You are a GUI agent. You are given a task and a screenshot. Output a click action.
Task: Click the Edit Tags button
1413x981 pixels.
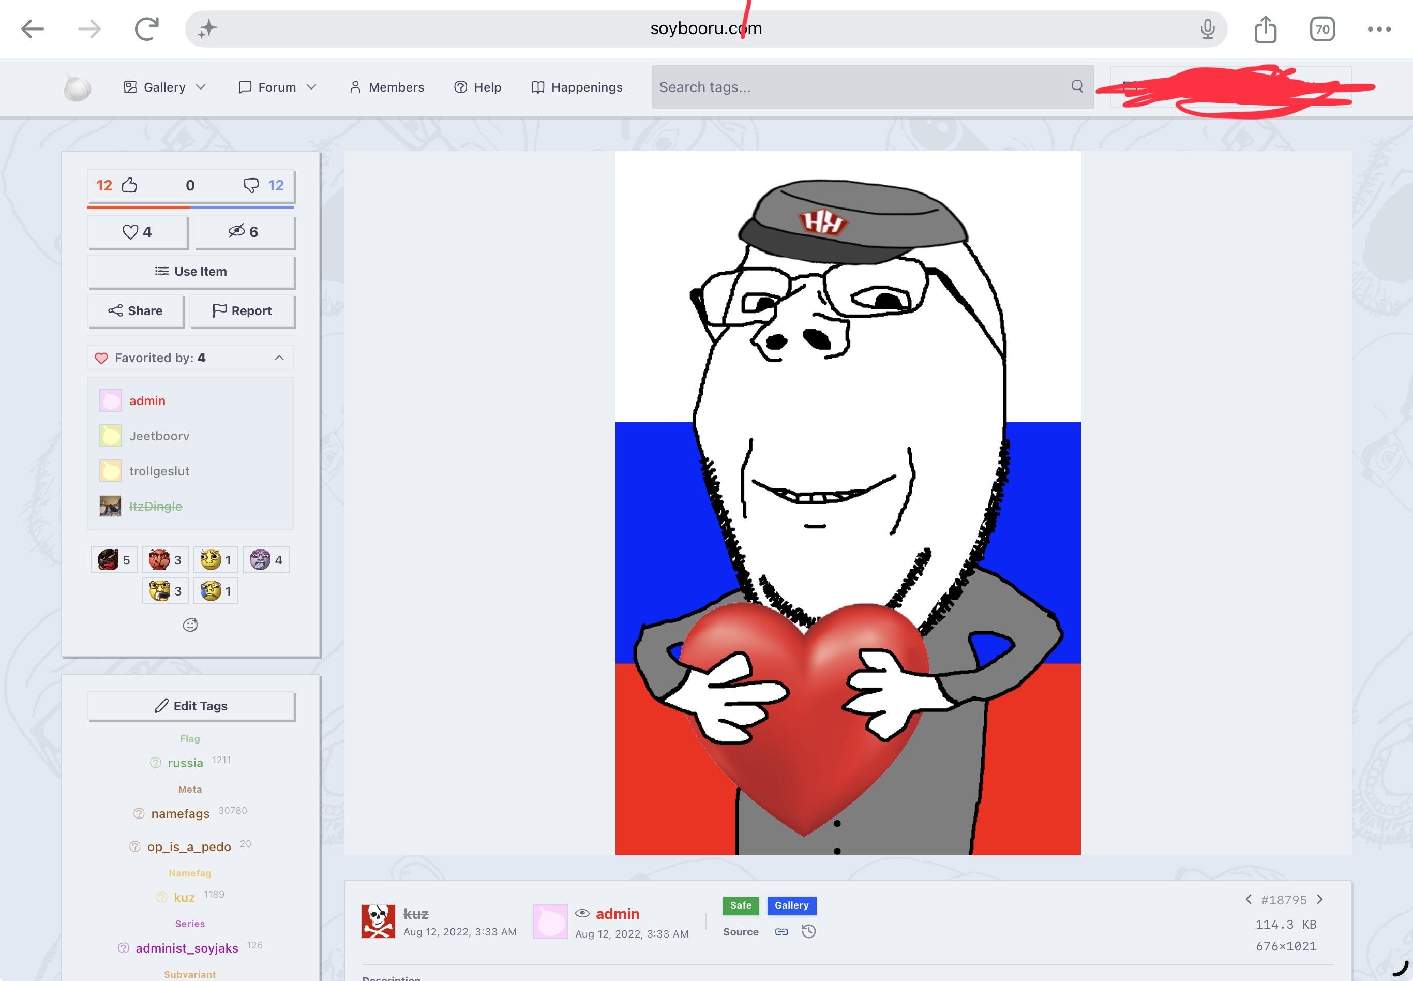pos(191,706)
